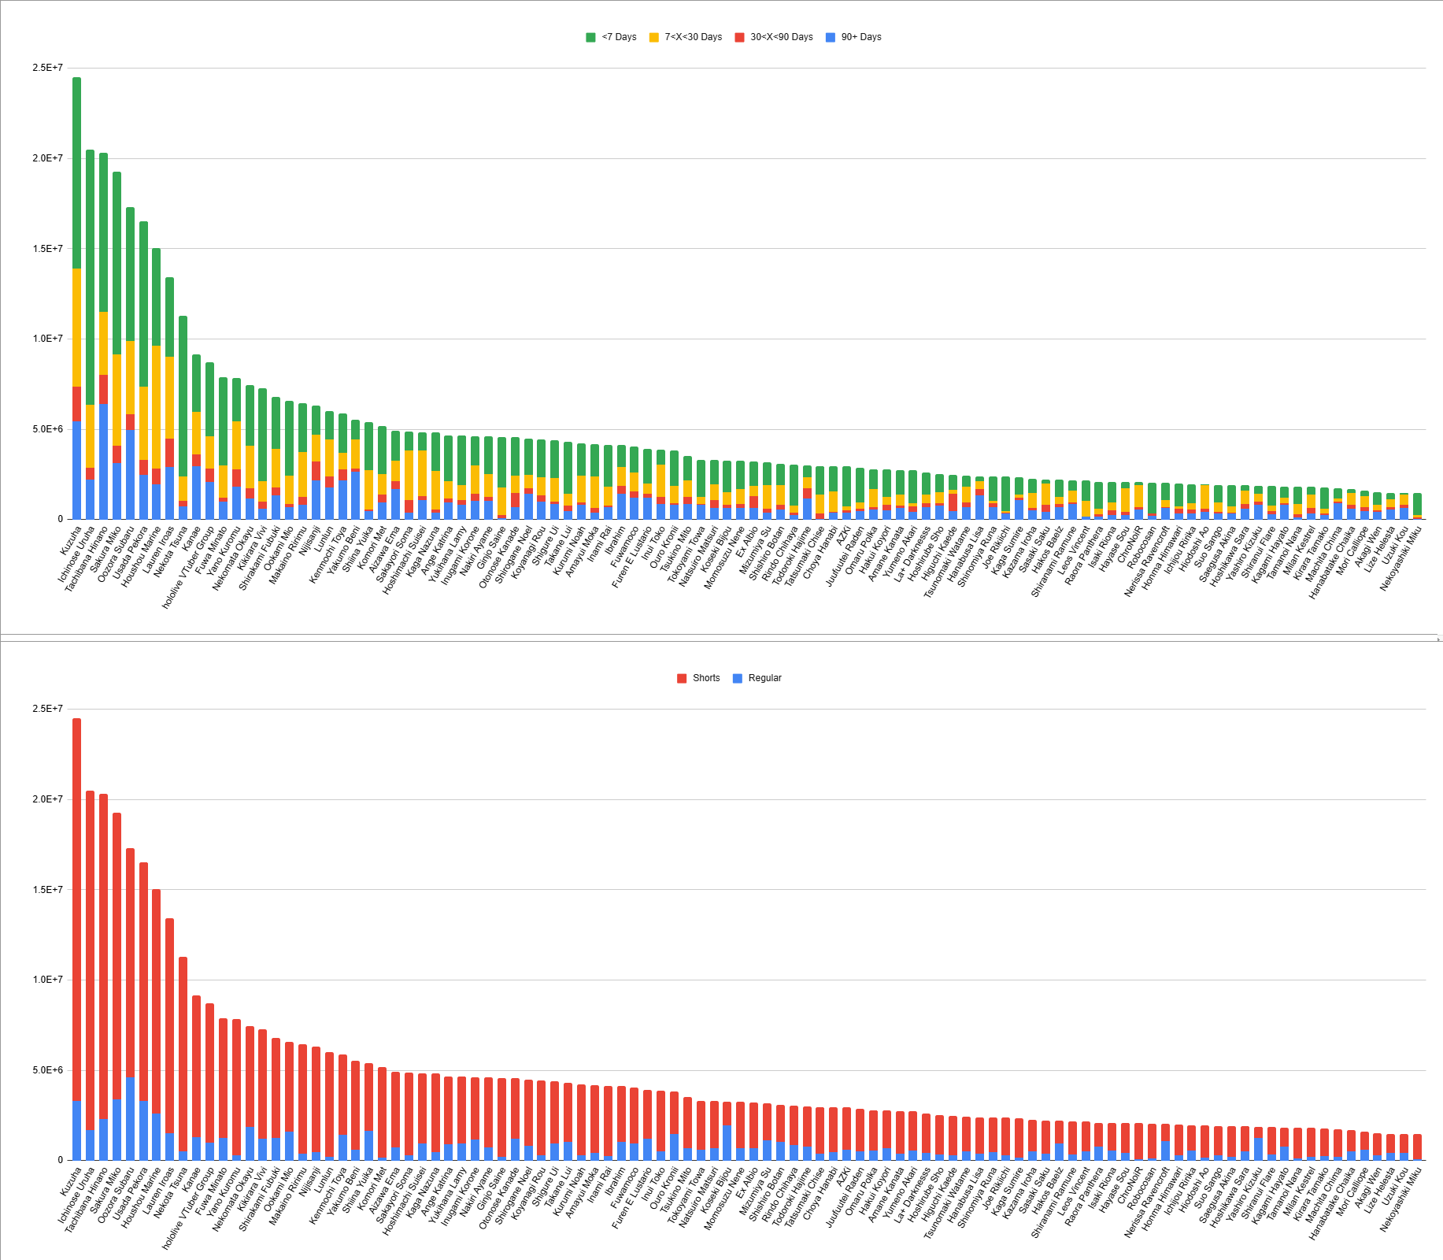The width and height of the screenshot is (1443, 1260).
Task: Click the '2.5E+7' y-axis label in top chart
Action: [x=47, y=68]
